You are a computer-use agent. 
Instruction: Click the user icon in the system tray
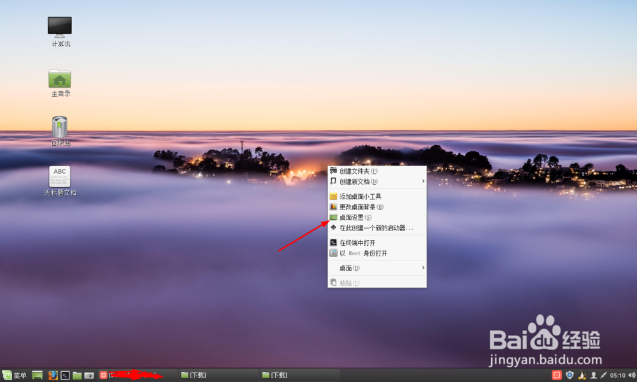(594, 375)
